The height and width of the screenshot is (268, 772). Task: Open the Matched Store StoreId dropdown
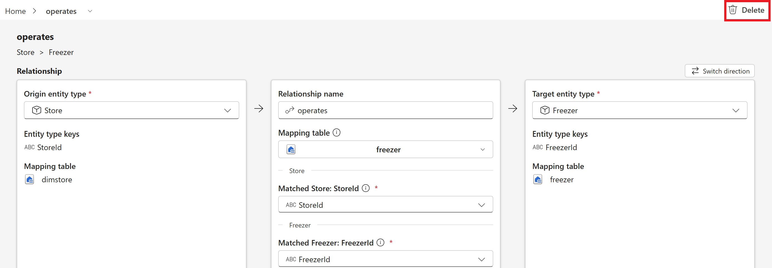click(x=385, y=204)
